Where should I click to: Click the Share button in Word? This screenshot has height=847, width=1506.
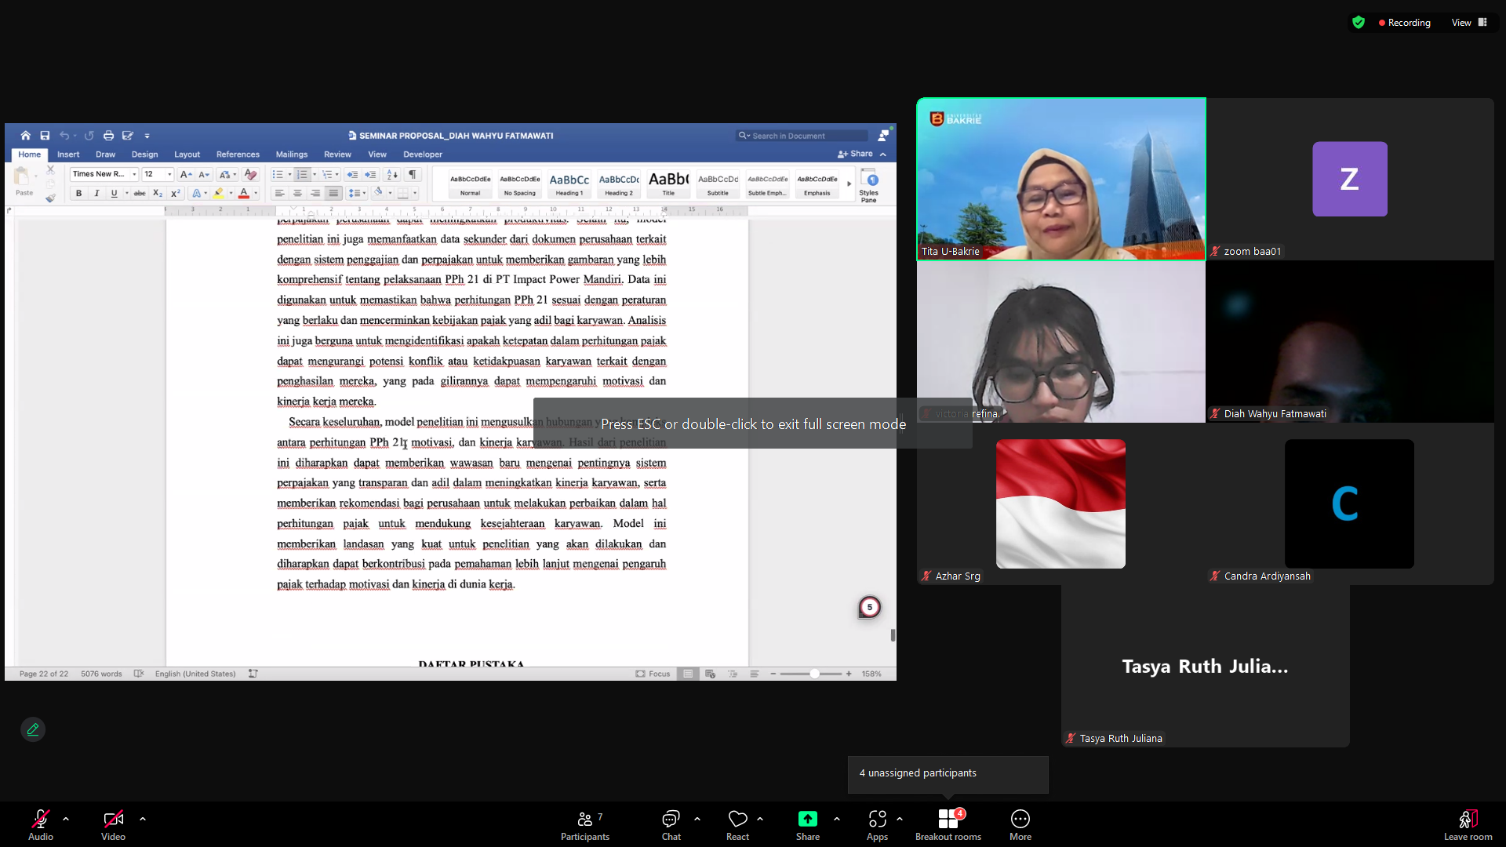pyautogui.click(x=856, y=154)
